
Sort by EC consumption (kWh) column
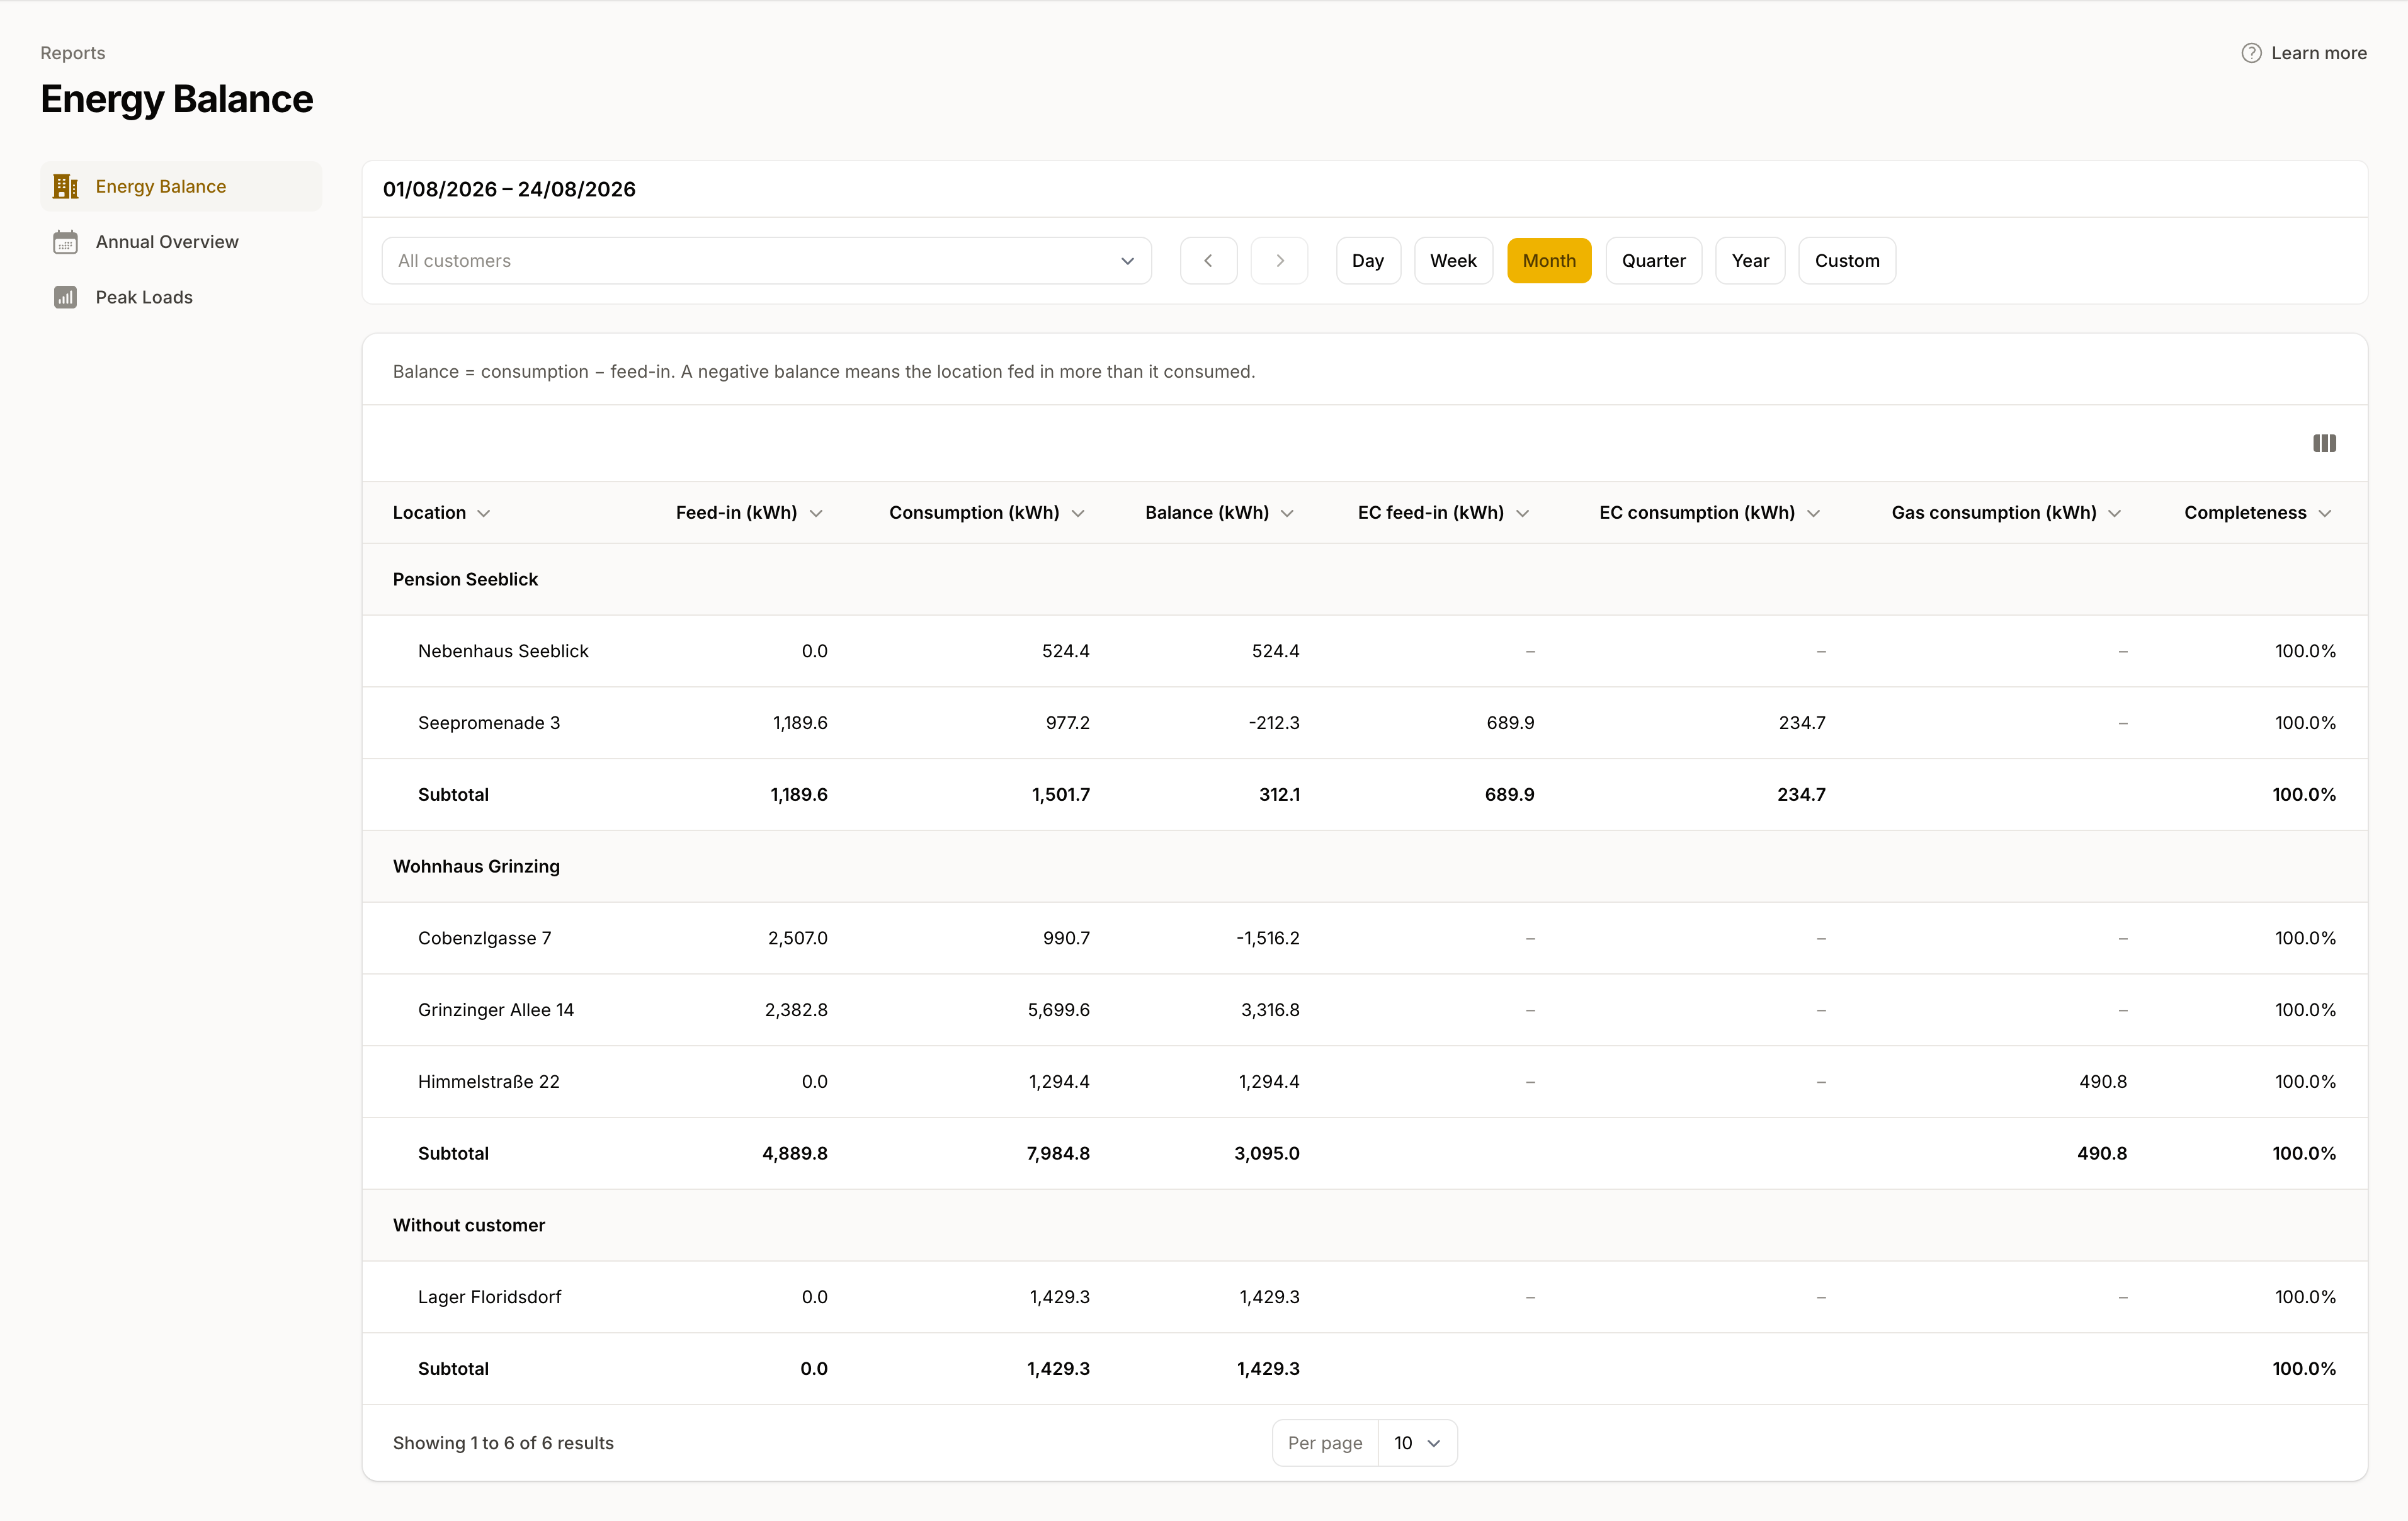pyautogui.click(x=1709, y=513)
